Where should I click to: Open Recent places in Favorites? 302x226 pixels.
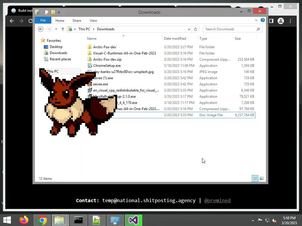coord(60,59)
